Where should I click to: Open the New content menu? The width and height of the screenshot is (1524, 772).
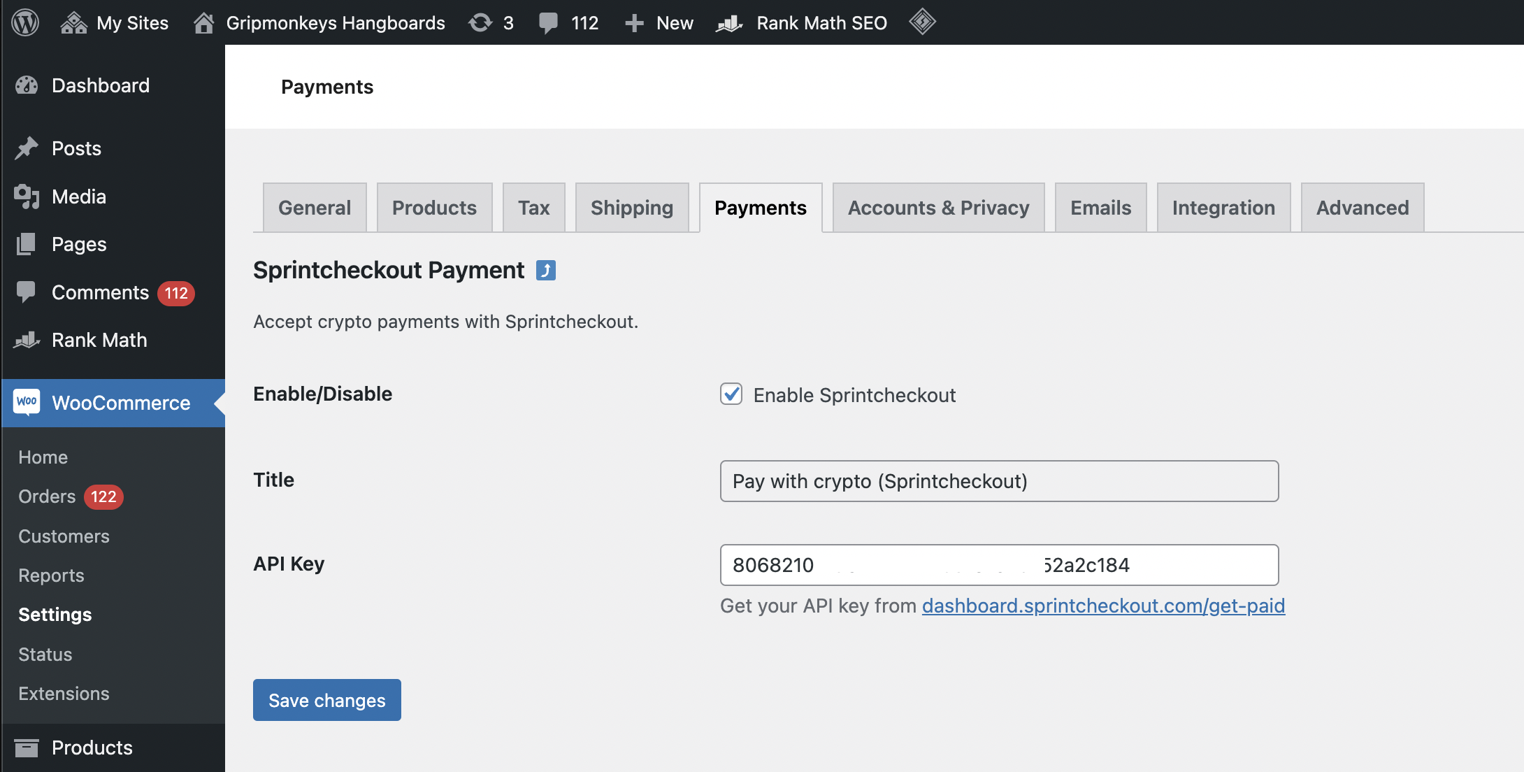675,23
